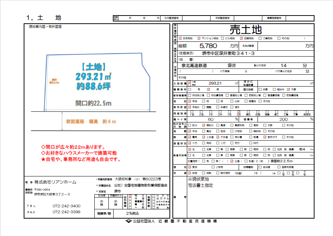Click the 293.21 land area field

pos(215,83)
